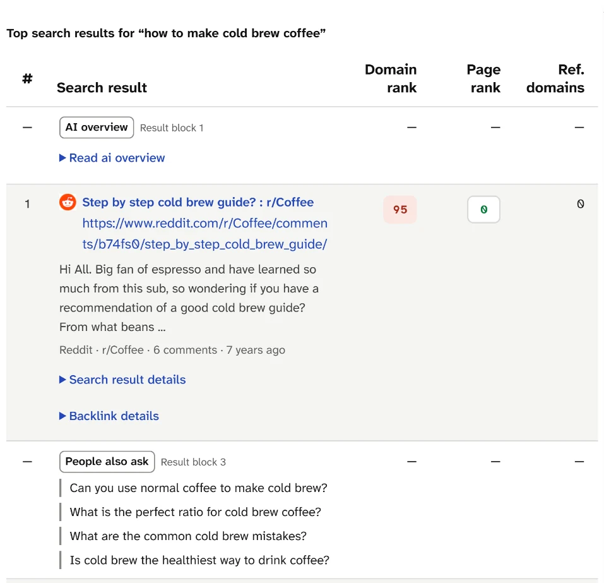
Task: Click the 'Result block 1' label
Action: (x=172, y=128)
